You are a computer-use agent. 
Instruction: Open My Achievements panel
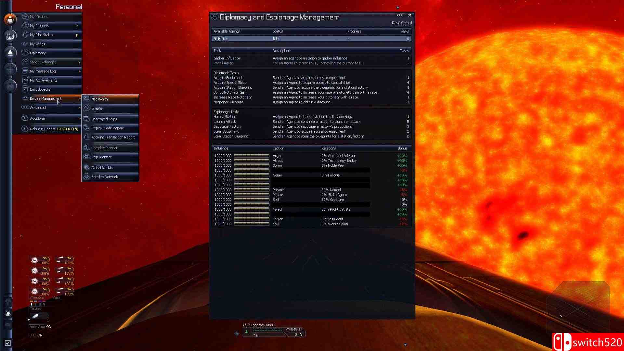pyautogui.click(x=43, y=80)
